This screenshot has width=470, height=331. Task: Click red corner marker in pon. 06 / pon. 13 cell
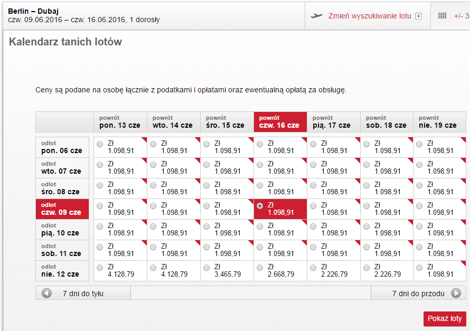coord(144,140)
